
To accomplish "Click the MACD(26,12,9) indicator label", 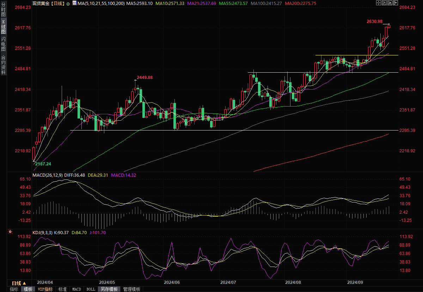I will (x=47, y=175).
